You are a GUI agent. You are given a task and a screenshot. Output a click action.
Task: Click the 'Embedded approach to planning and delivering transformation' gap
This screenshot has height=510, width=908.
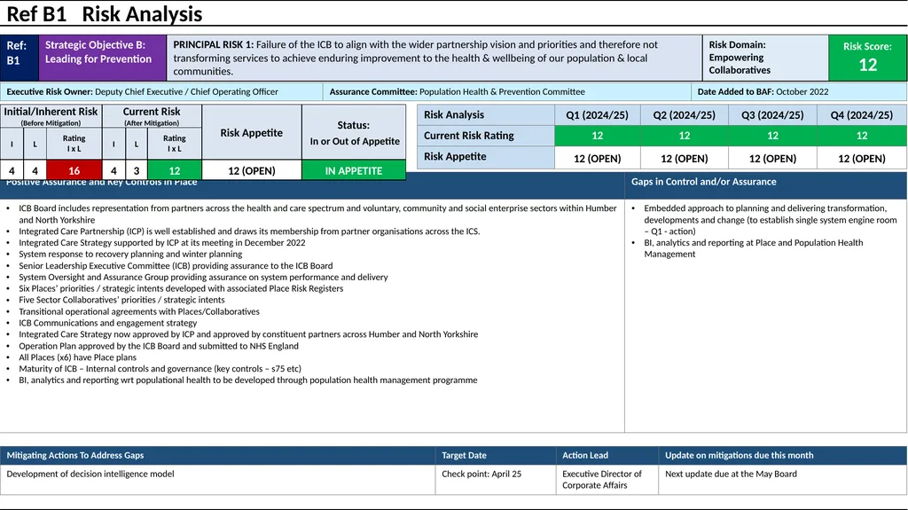pyautogui.click(x=771, y=220)
